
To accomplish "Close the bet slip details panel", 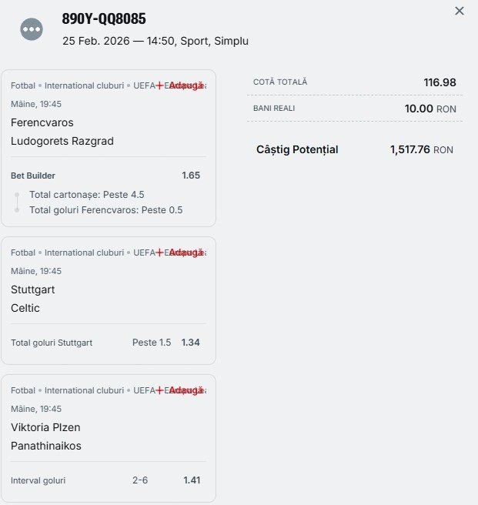I will tap(460, 11).
